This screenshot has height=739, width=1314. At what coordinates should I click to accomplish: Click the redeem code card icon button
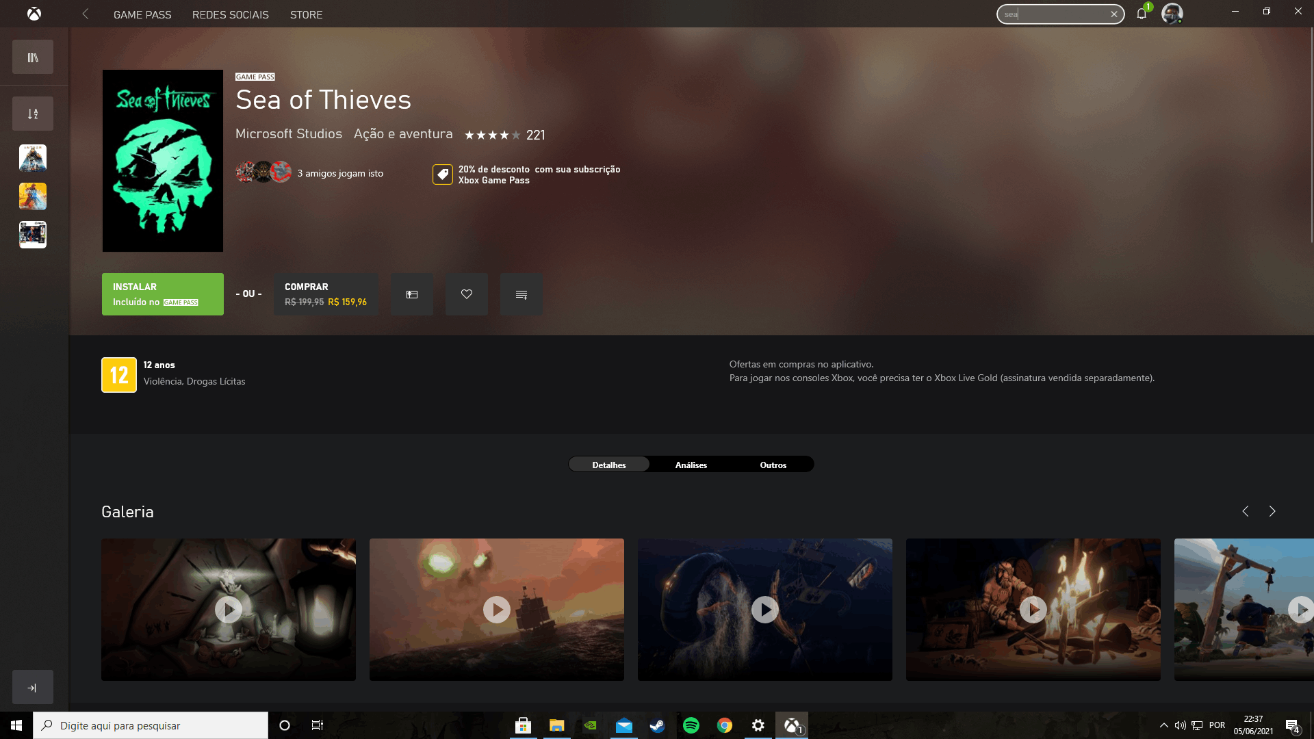[x=412, y=294]
